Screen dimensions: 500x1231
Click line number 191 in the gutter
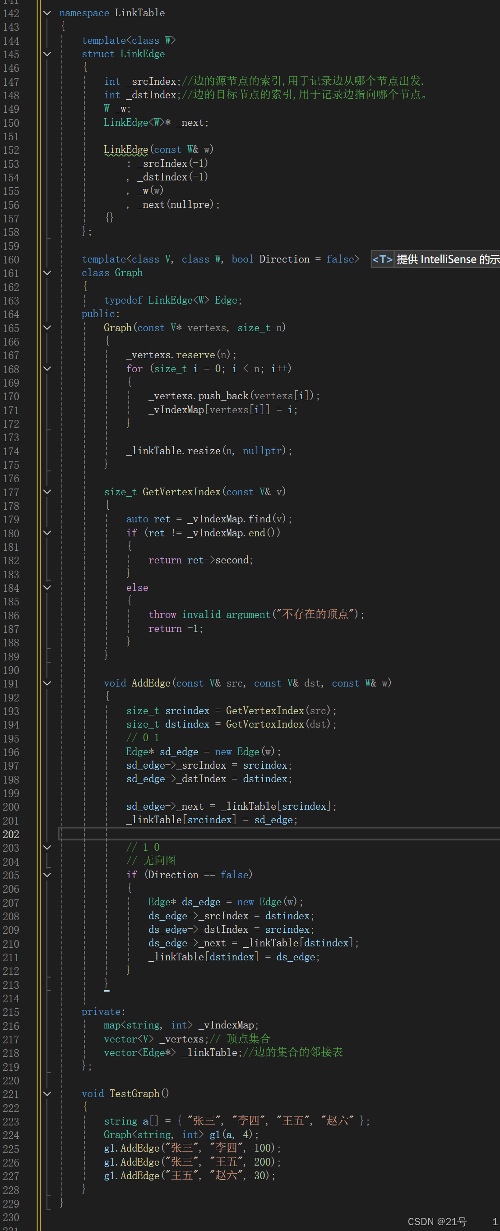click(x=11, y=684)
